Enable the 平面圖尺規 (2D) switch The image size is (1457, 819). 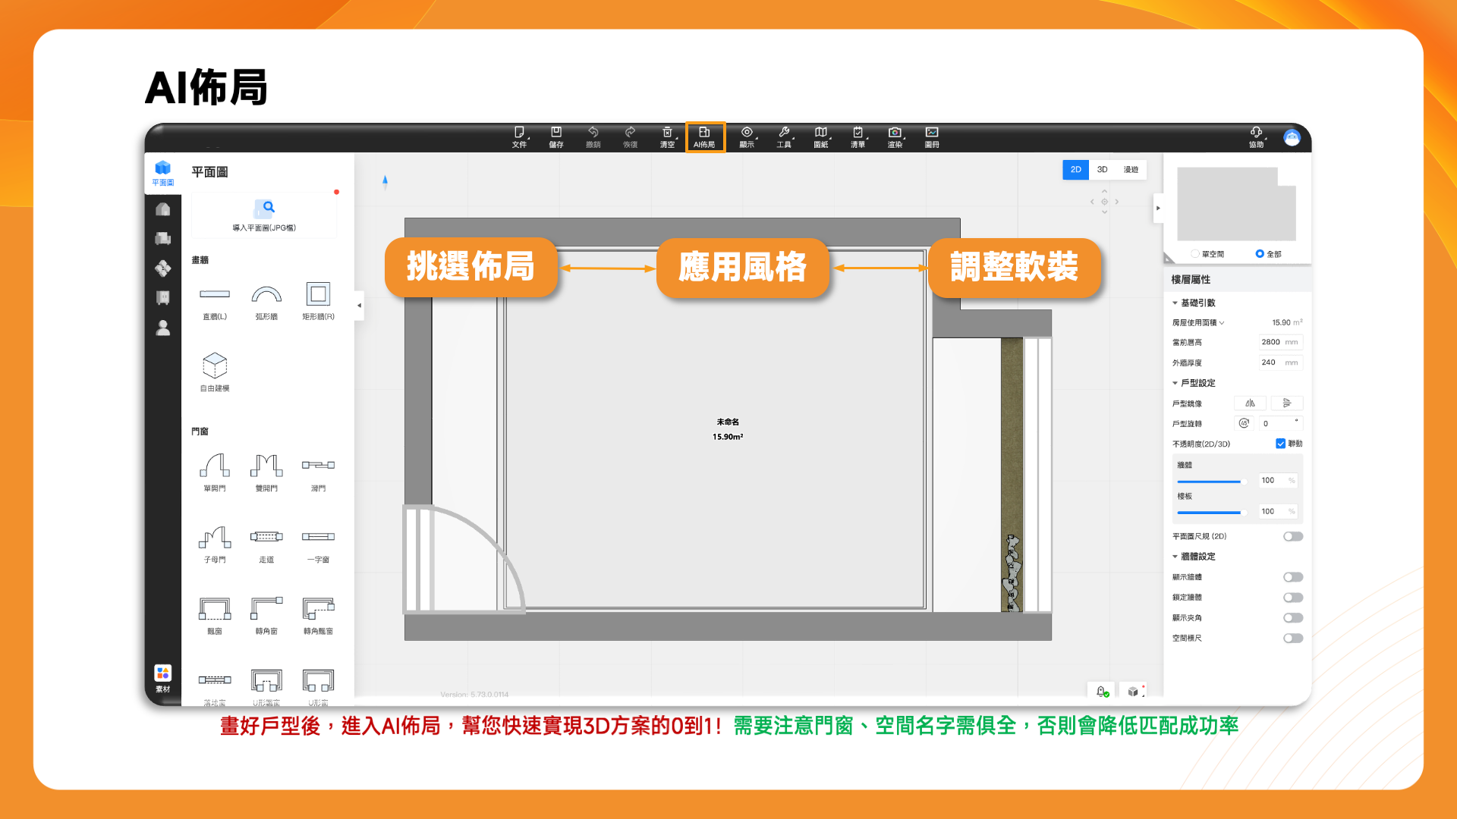1293,536
